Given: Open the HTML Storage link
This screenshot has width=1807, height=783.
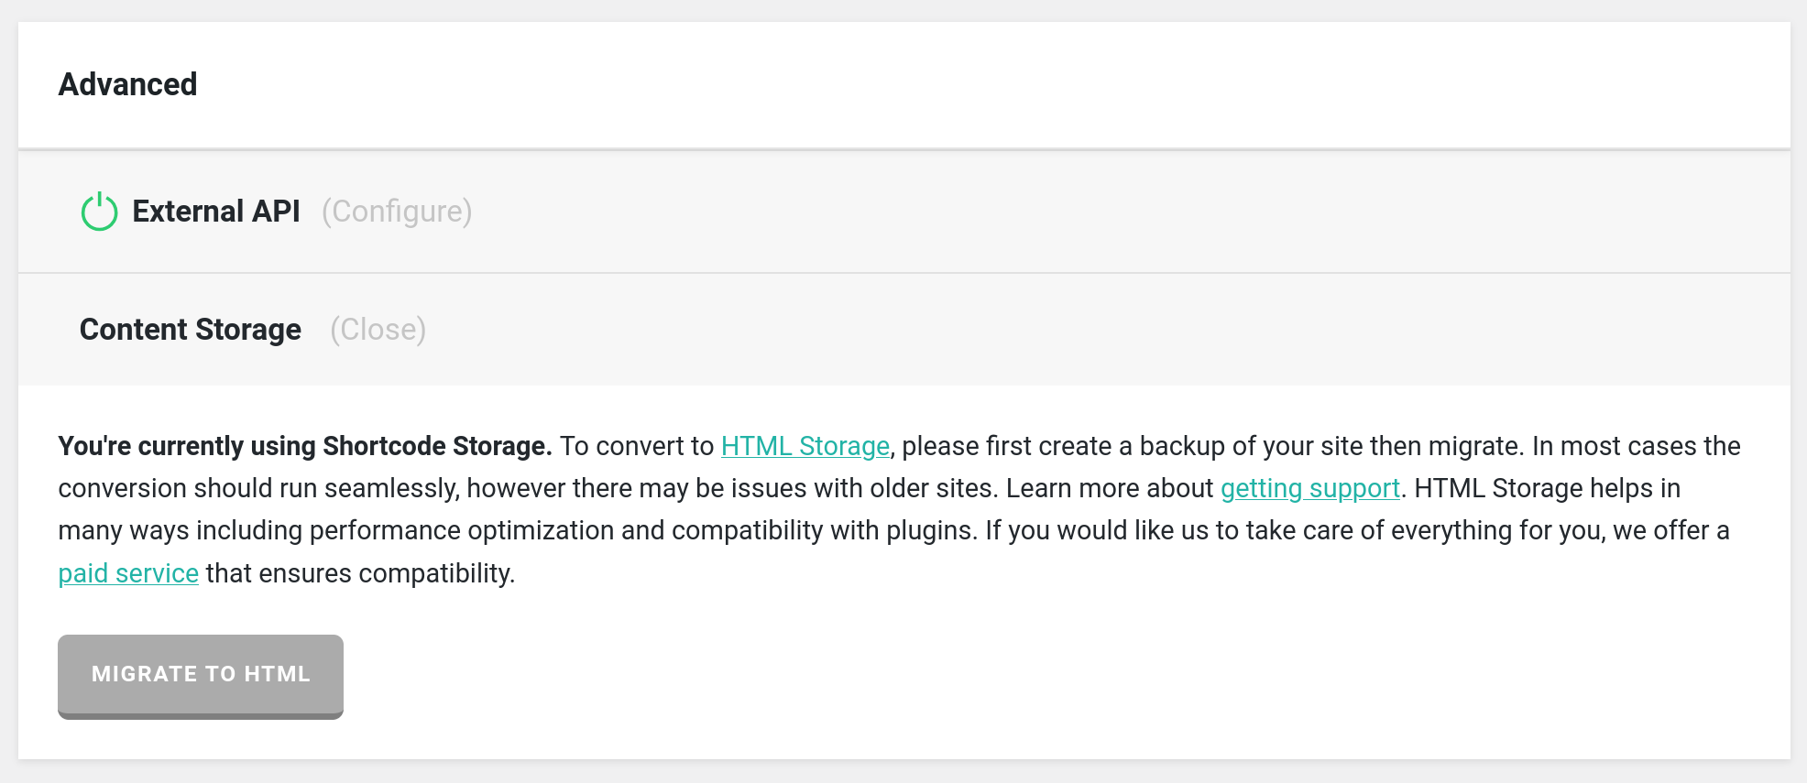Looking at the screenshot, I should [805, 446].
